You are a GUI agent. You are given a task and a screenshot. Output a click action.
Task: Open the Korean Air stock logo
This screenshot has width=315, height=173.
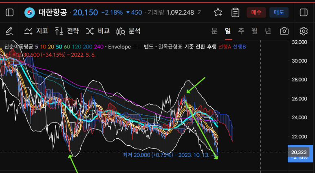pos(29,13)
